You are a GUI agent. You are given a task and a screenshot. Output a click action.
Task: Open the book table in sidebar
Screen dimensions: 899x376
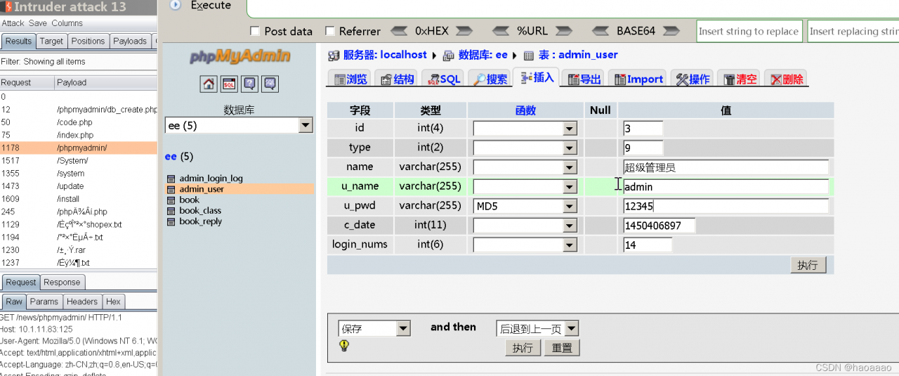click(189, 200)
